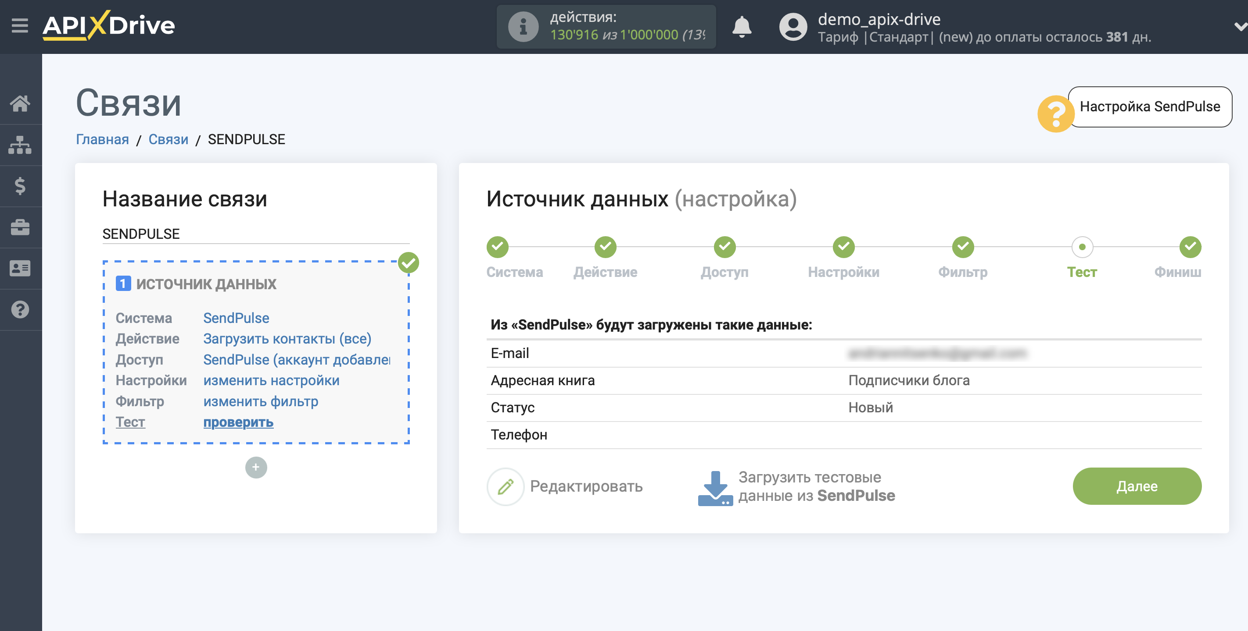This screenshot has height=631, width=1248.
Task: Go to Действие step
Action: pos(605,272)
